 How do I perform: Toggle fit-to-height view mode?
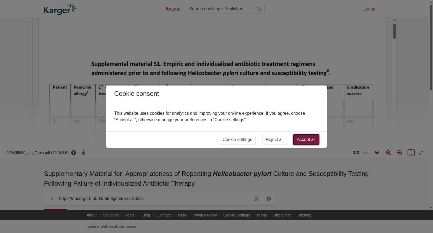411,153
